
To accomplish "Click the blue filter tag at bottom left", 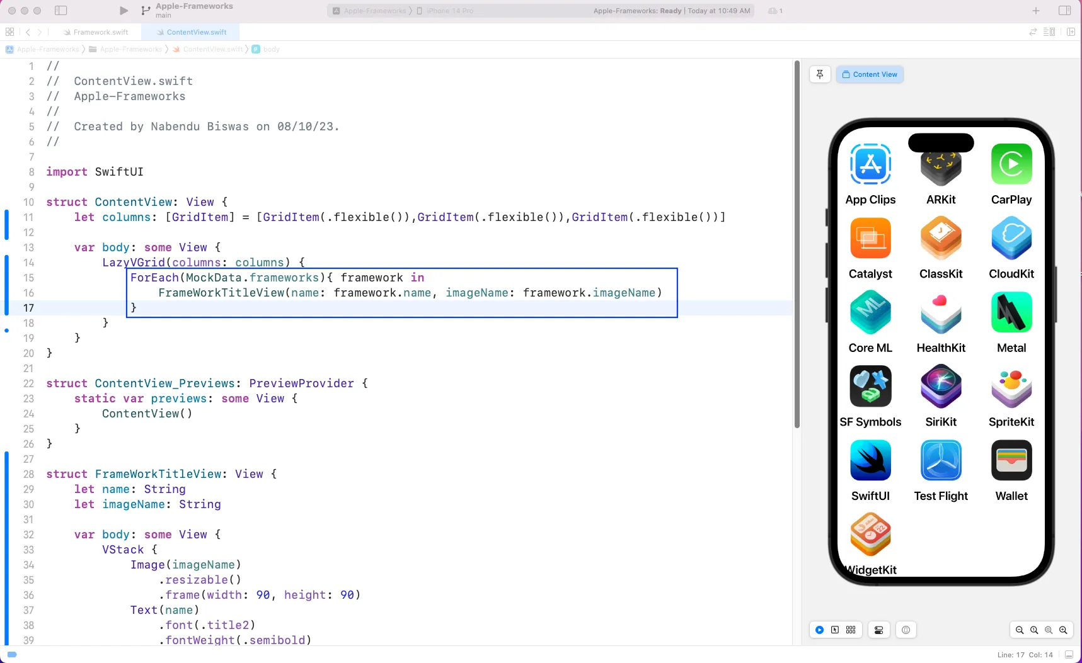I will [11, 654].
